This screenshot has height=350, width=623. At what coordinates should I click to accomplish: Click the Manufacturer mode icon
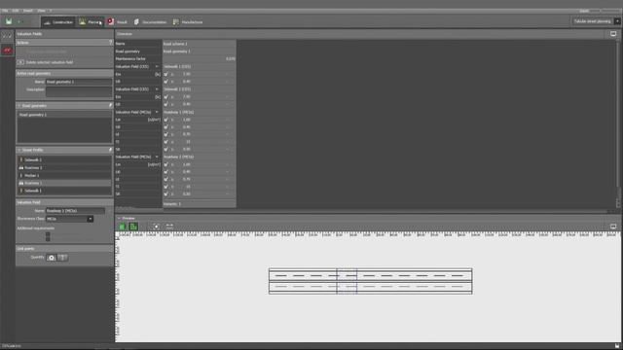[175, 21]
